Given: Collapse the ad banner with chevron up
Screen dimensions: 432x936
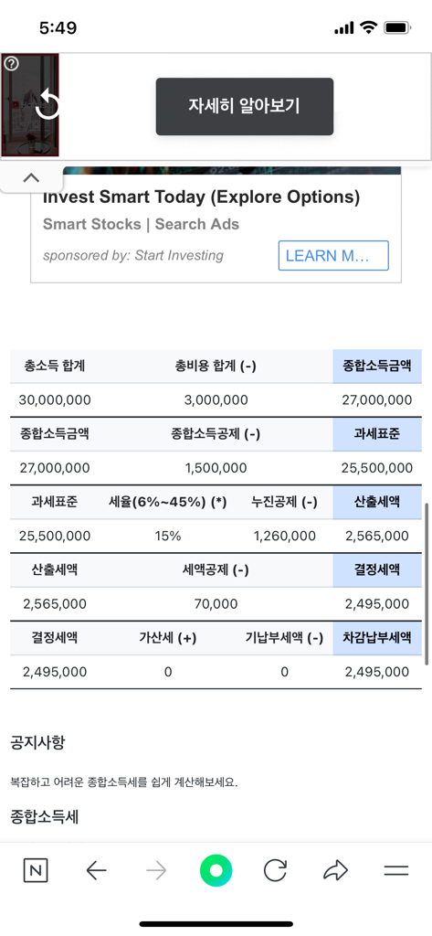Looking at the screenshot, I should [x=31, y=178].
